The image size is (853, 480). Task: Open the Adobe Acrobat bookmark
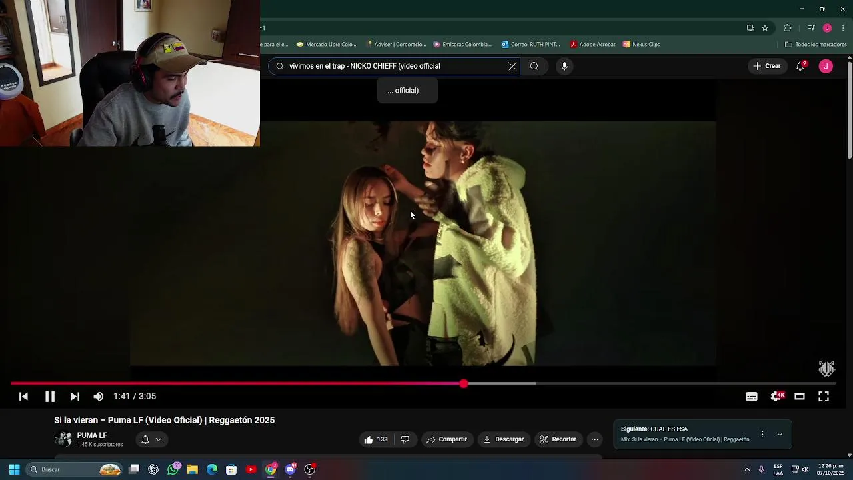(593, 45)
